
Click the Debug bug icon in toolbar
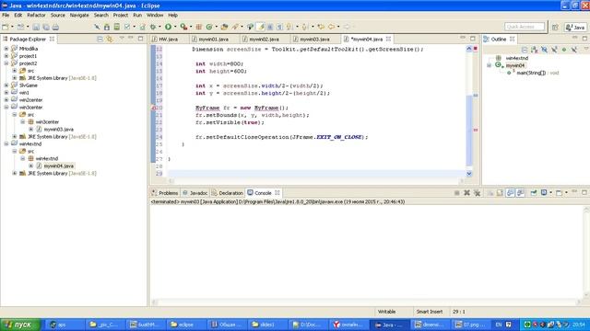pos(153,27)
